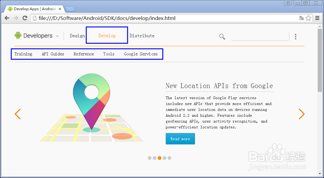Image resolution: width=324 pixels, height=178 pixels.
Task: Go to the Google Services tab
Action: [x=141, y=54]
